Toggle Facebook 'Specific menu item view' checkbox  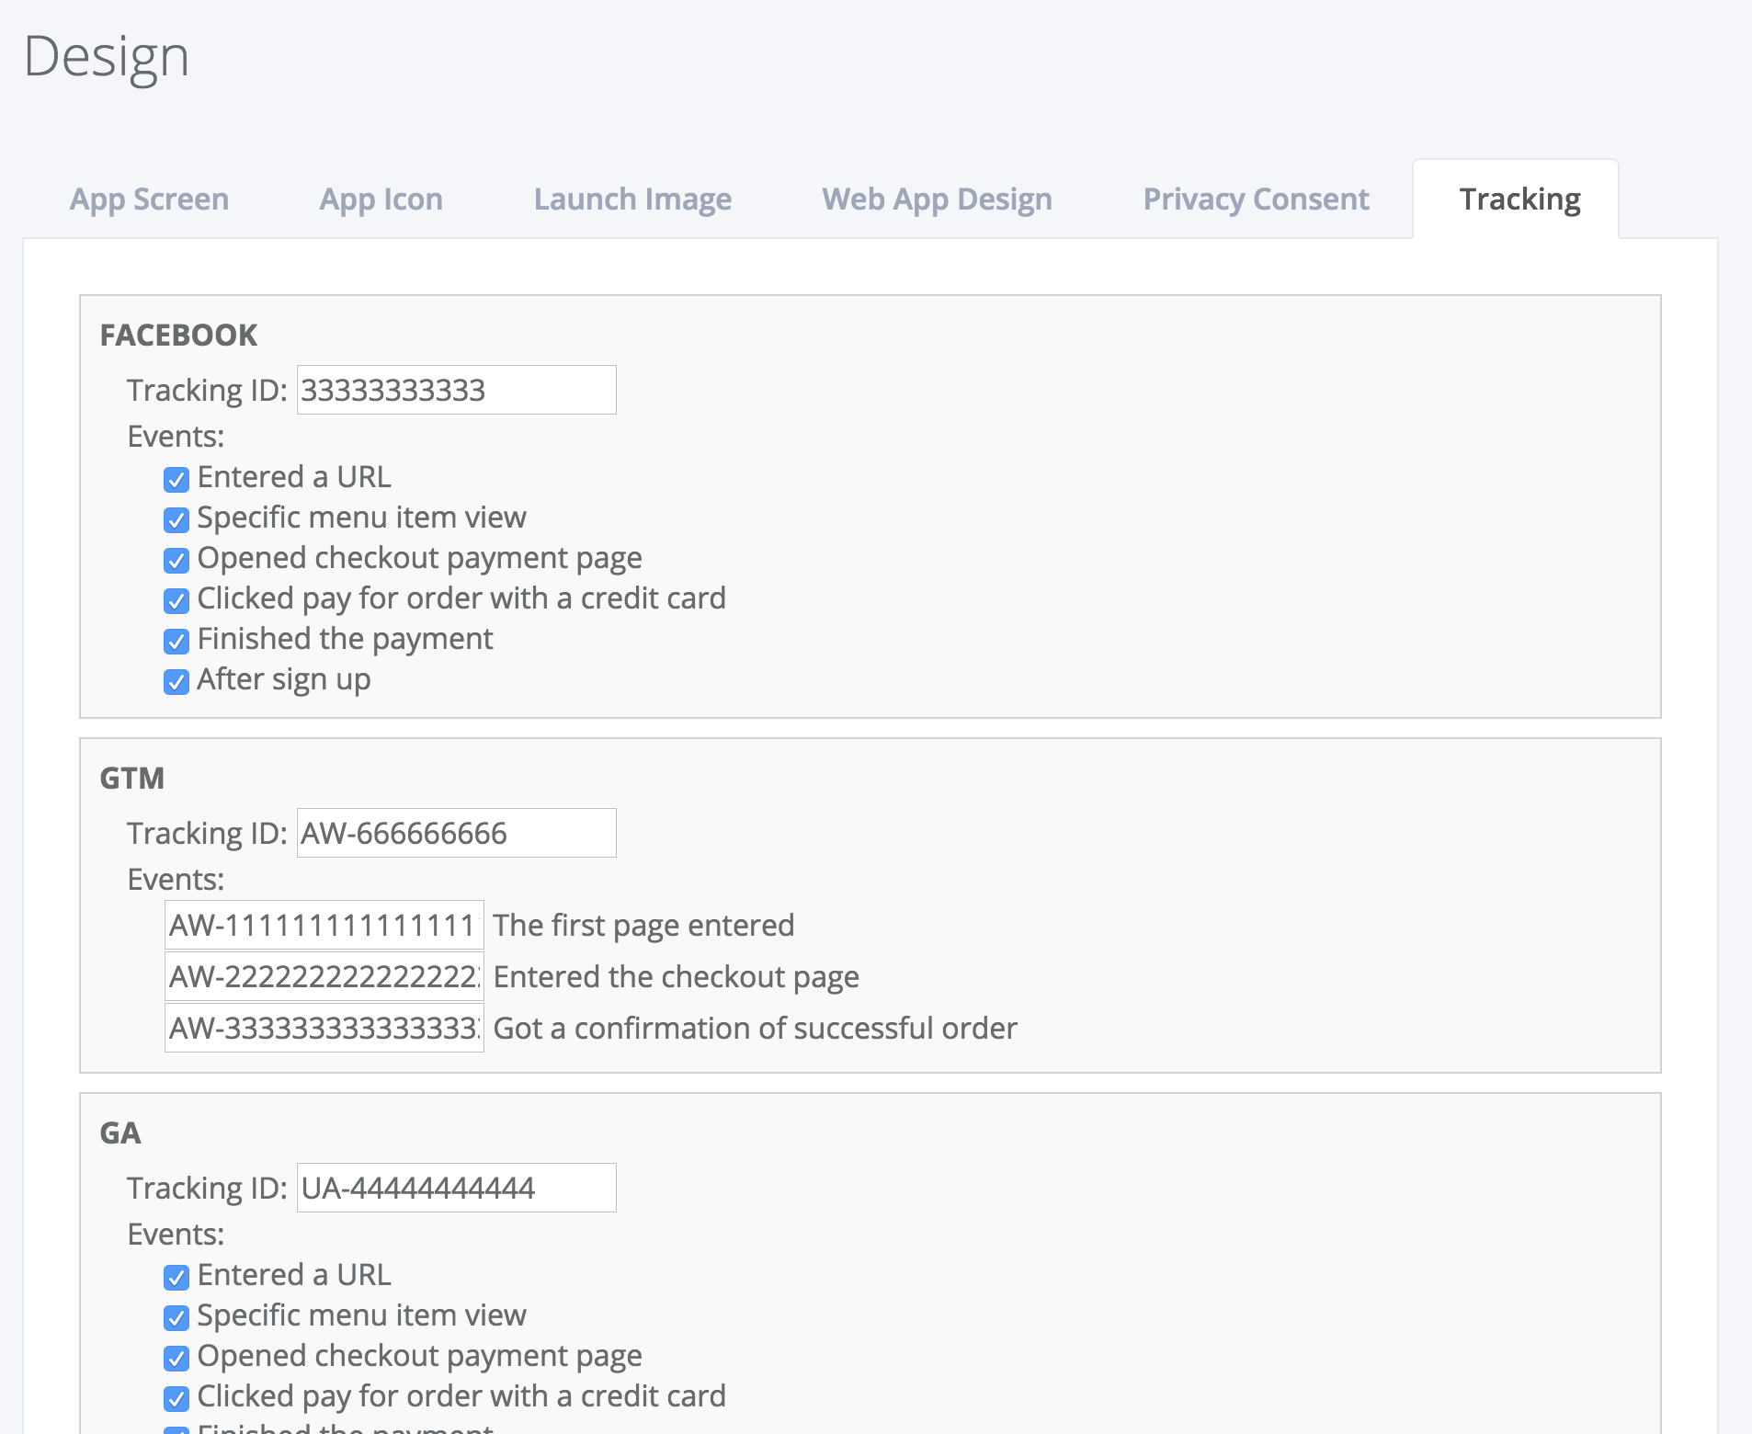[x=176, y=519]
